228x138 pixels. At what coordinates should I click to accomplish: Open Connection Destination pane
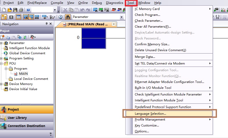pyautogui.click(x=27, y=126)
